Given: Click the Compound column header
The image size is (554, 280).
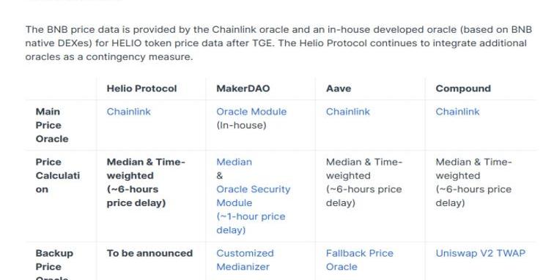Looking at the screenshot, I should click(x=463, y=88).
